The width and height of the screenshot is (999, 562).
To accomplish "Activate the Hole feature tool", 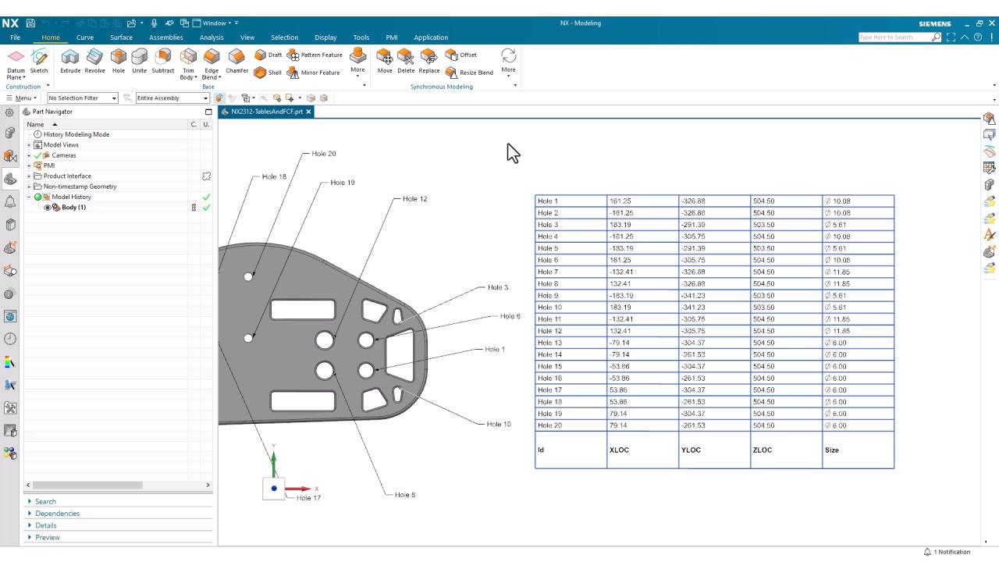I will pyautogui.click(x=119, y=59).
